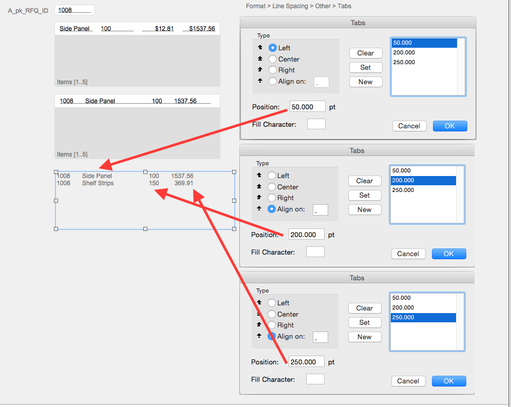
Task: Click Position field showing 250.000
Action: [306, 362]
